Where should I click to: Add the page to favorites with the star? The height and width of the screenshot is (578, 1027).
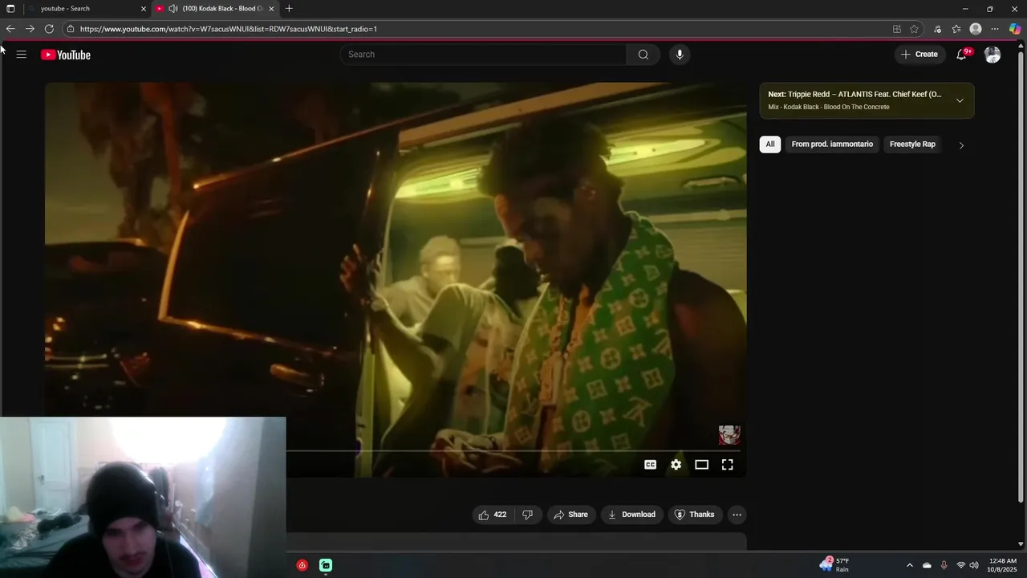click(914, 29)
